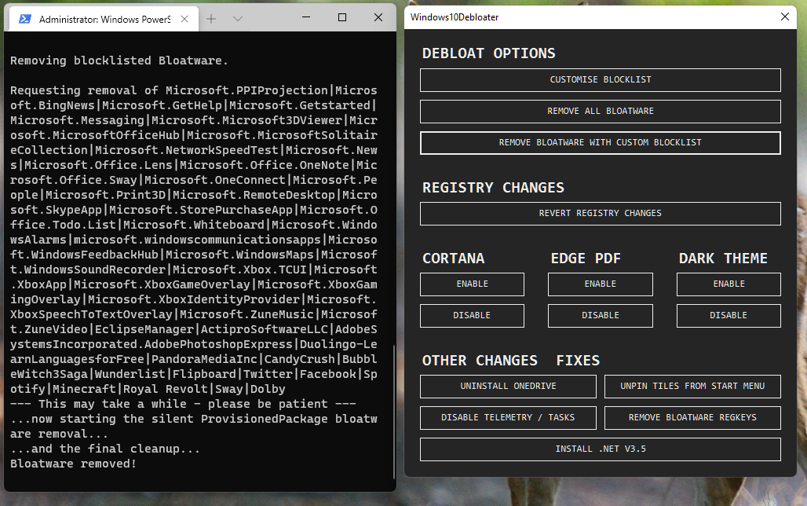Image resolution: width=807 pixels, height=506 pixels.
Task: Click the PowerShell icon in the terminal tab
Action: tap(25, 19)
